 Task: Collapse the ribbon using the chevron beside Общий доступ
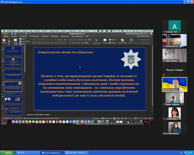tap(151, 37)
